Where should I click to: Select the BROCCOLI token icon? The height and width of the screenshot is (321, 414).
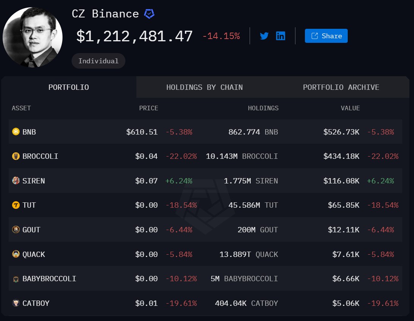[16, 156]
